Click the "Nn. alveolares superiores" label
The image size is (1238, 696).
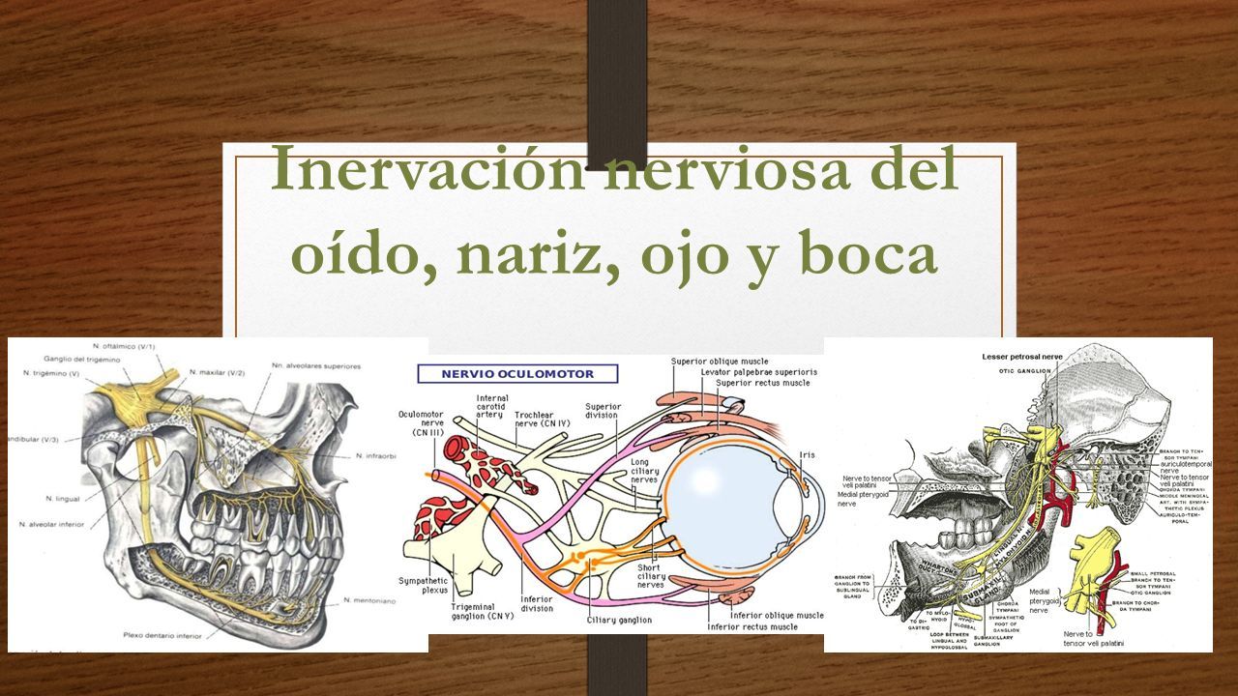coord(316,366)
